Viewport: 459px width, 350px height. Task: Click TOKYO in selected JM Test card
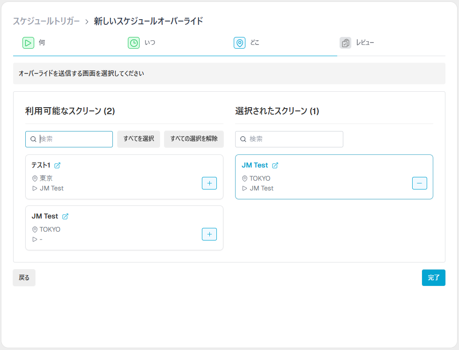click(x=260, y=178)
